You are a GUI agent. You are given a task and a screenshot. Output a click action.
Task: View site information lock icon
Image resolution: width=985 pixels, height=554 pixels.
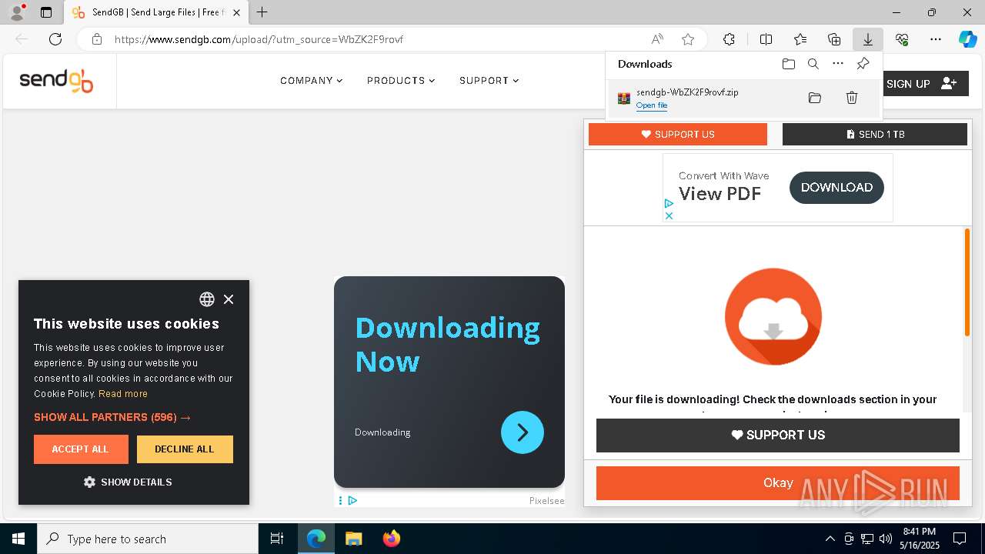click(x=97, y=39)
